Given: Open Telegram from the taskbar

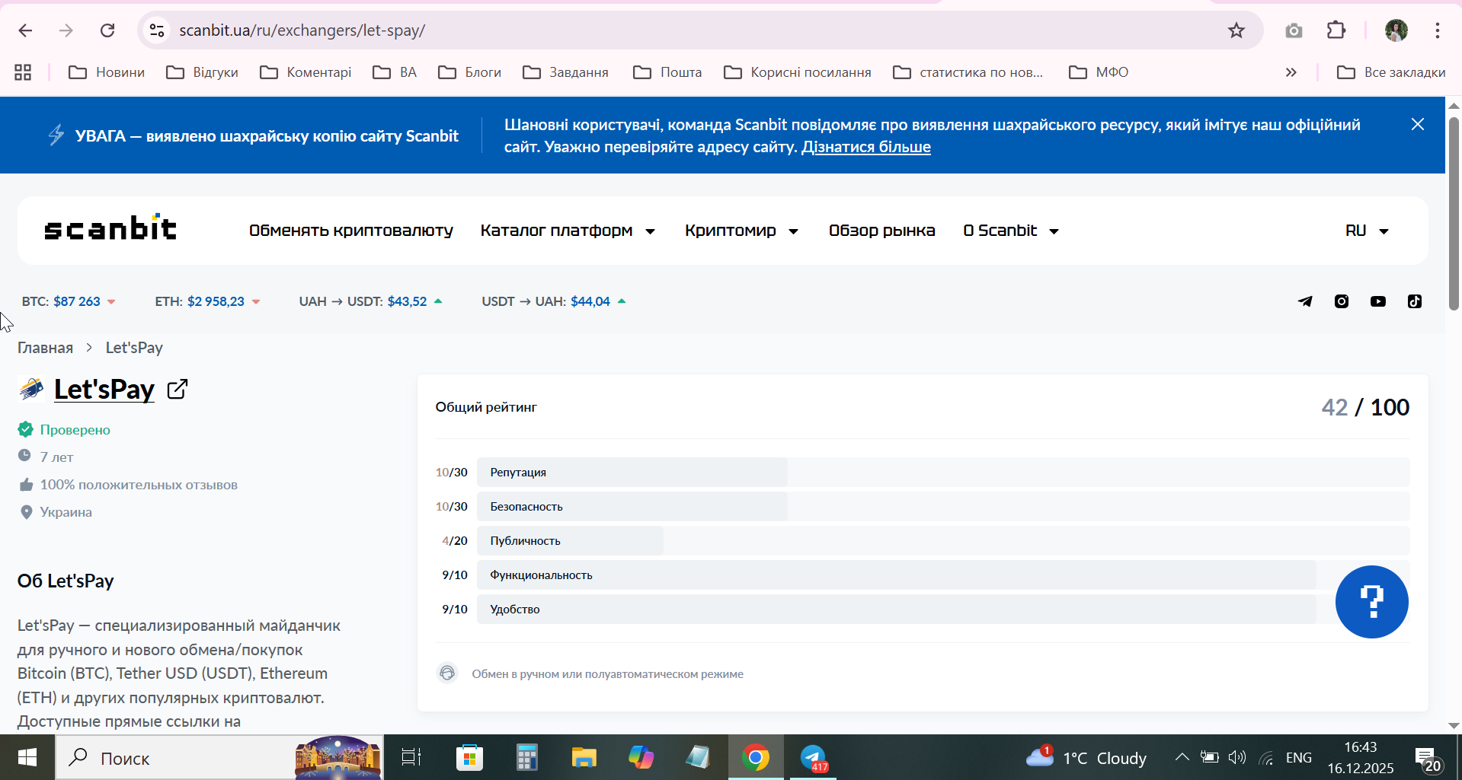Looking at the screenshot, I should (x=813, y=758).
